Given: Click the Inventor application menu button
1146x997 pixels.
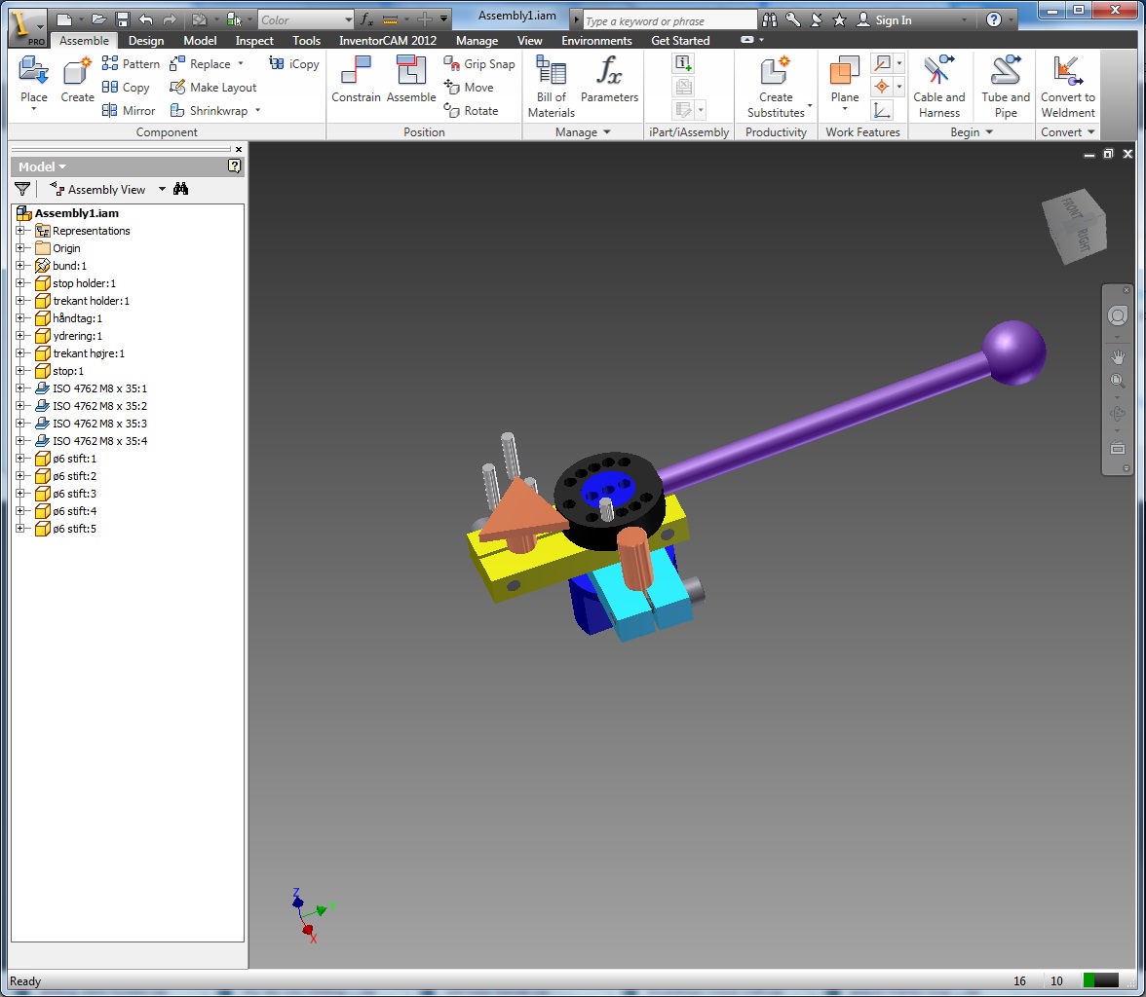Looking at the screenshot, I should pos(27,27).
